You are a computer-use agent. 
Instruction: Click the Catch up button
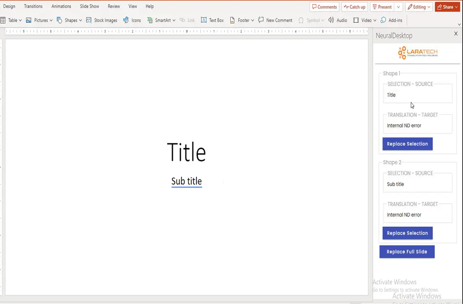[354, 7]
